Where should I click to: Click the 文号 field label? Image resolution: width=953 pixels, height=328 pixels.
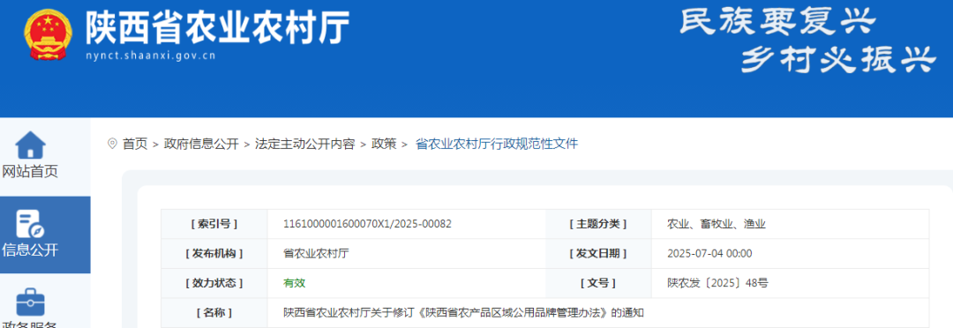598,282
